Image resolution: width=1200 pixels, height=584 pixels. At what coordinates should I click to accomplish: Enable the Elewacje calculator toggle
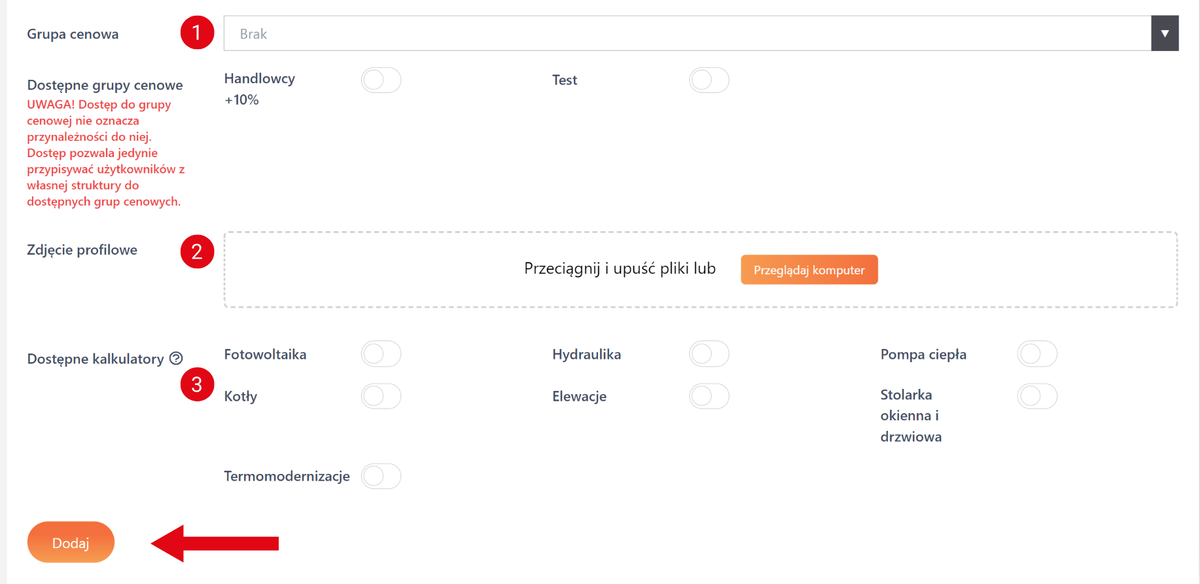click(x=709, y=396)
